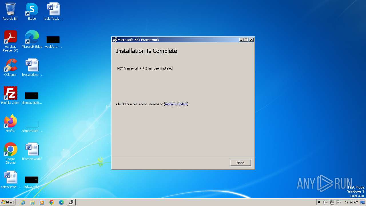Open Chrome from the taskbar
This screenshot has height=206, width=366.
tap(52, 202)
